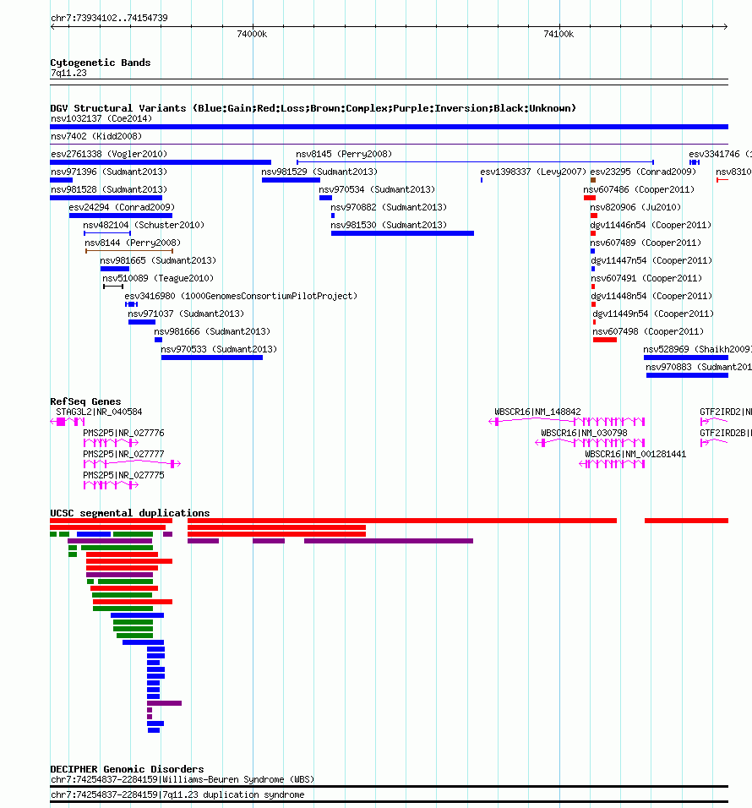Viewport: 752px width, 808px height.
Task: Click the red nsv607498 (Cooper2011) bar
Action: pyautogui.click(x=605, y=340)
